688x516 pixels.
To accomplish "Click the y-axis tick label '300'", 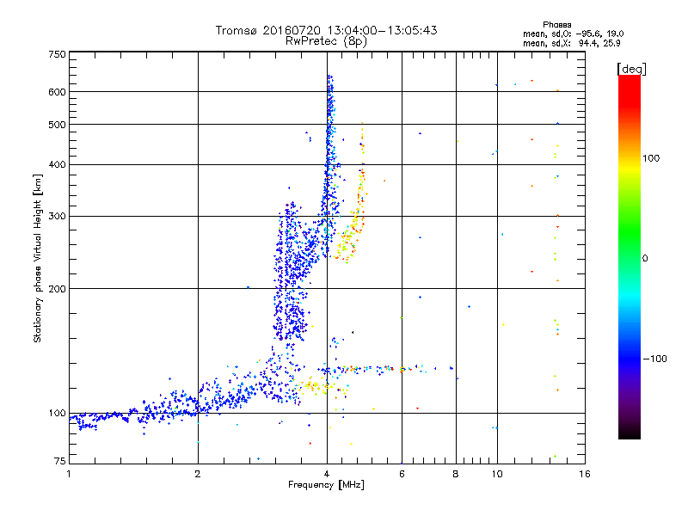I will pos(57,216).
